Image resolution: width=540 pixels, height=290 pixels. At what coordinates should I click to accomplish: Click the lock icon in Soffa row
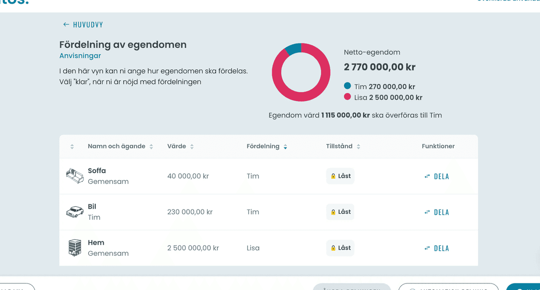point(333,176)
